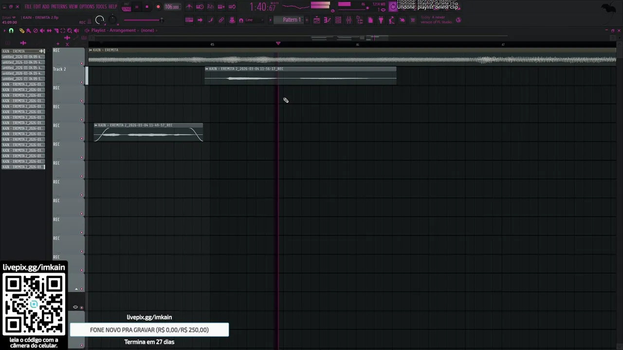The height and width of the screenshot is (350, 623).
Task: Select the 11-56-37_REC audio clip
Action: [x=300, y=75]
